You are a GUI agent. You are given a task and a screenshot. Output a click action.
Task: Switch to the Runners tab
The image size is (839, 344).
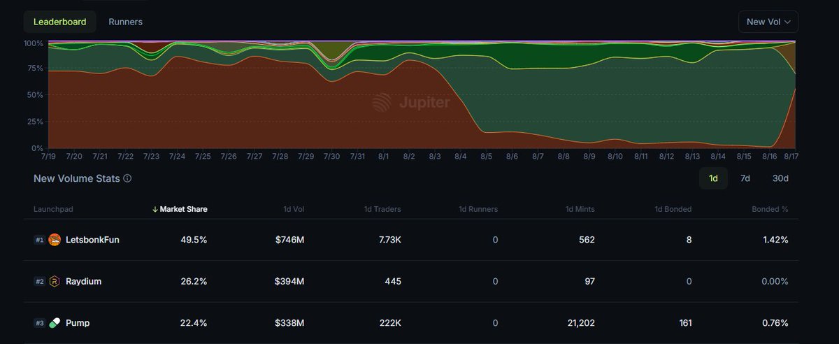click(x=126, y=22)
